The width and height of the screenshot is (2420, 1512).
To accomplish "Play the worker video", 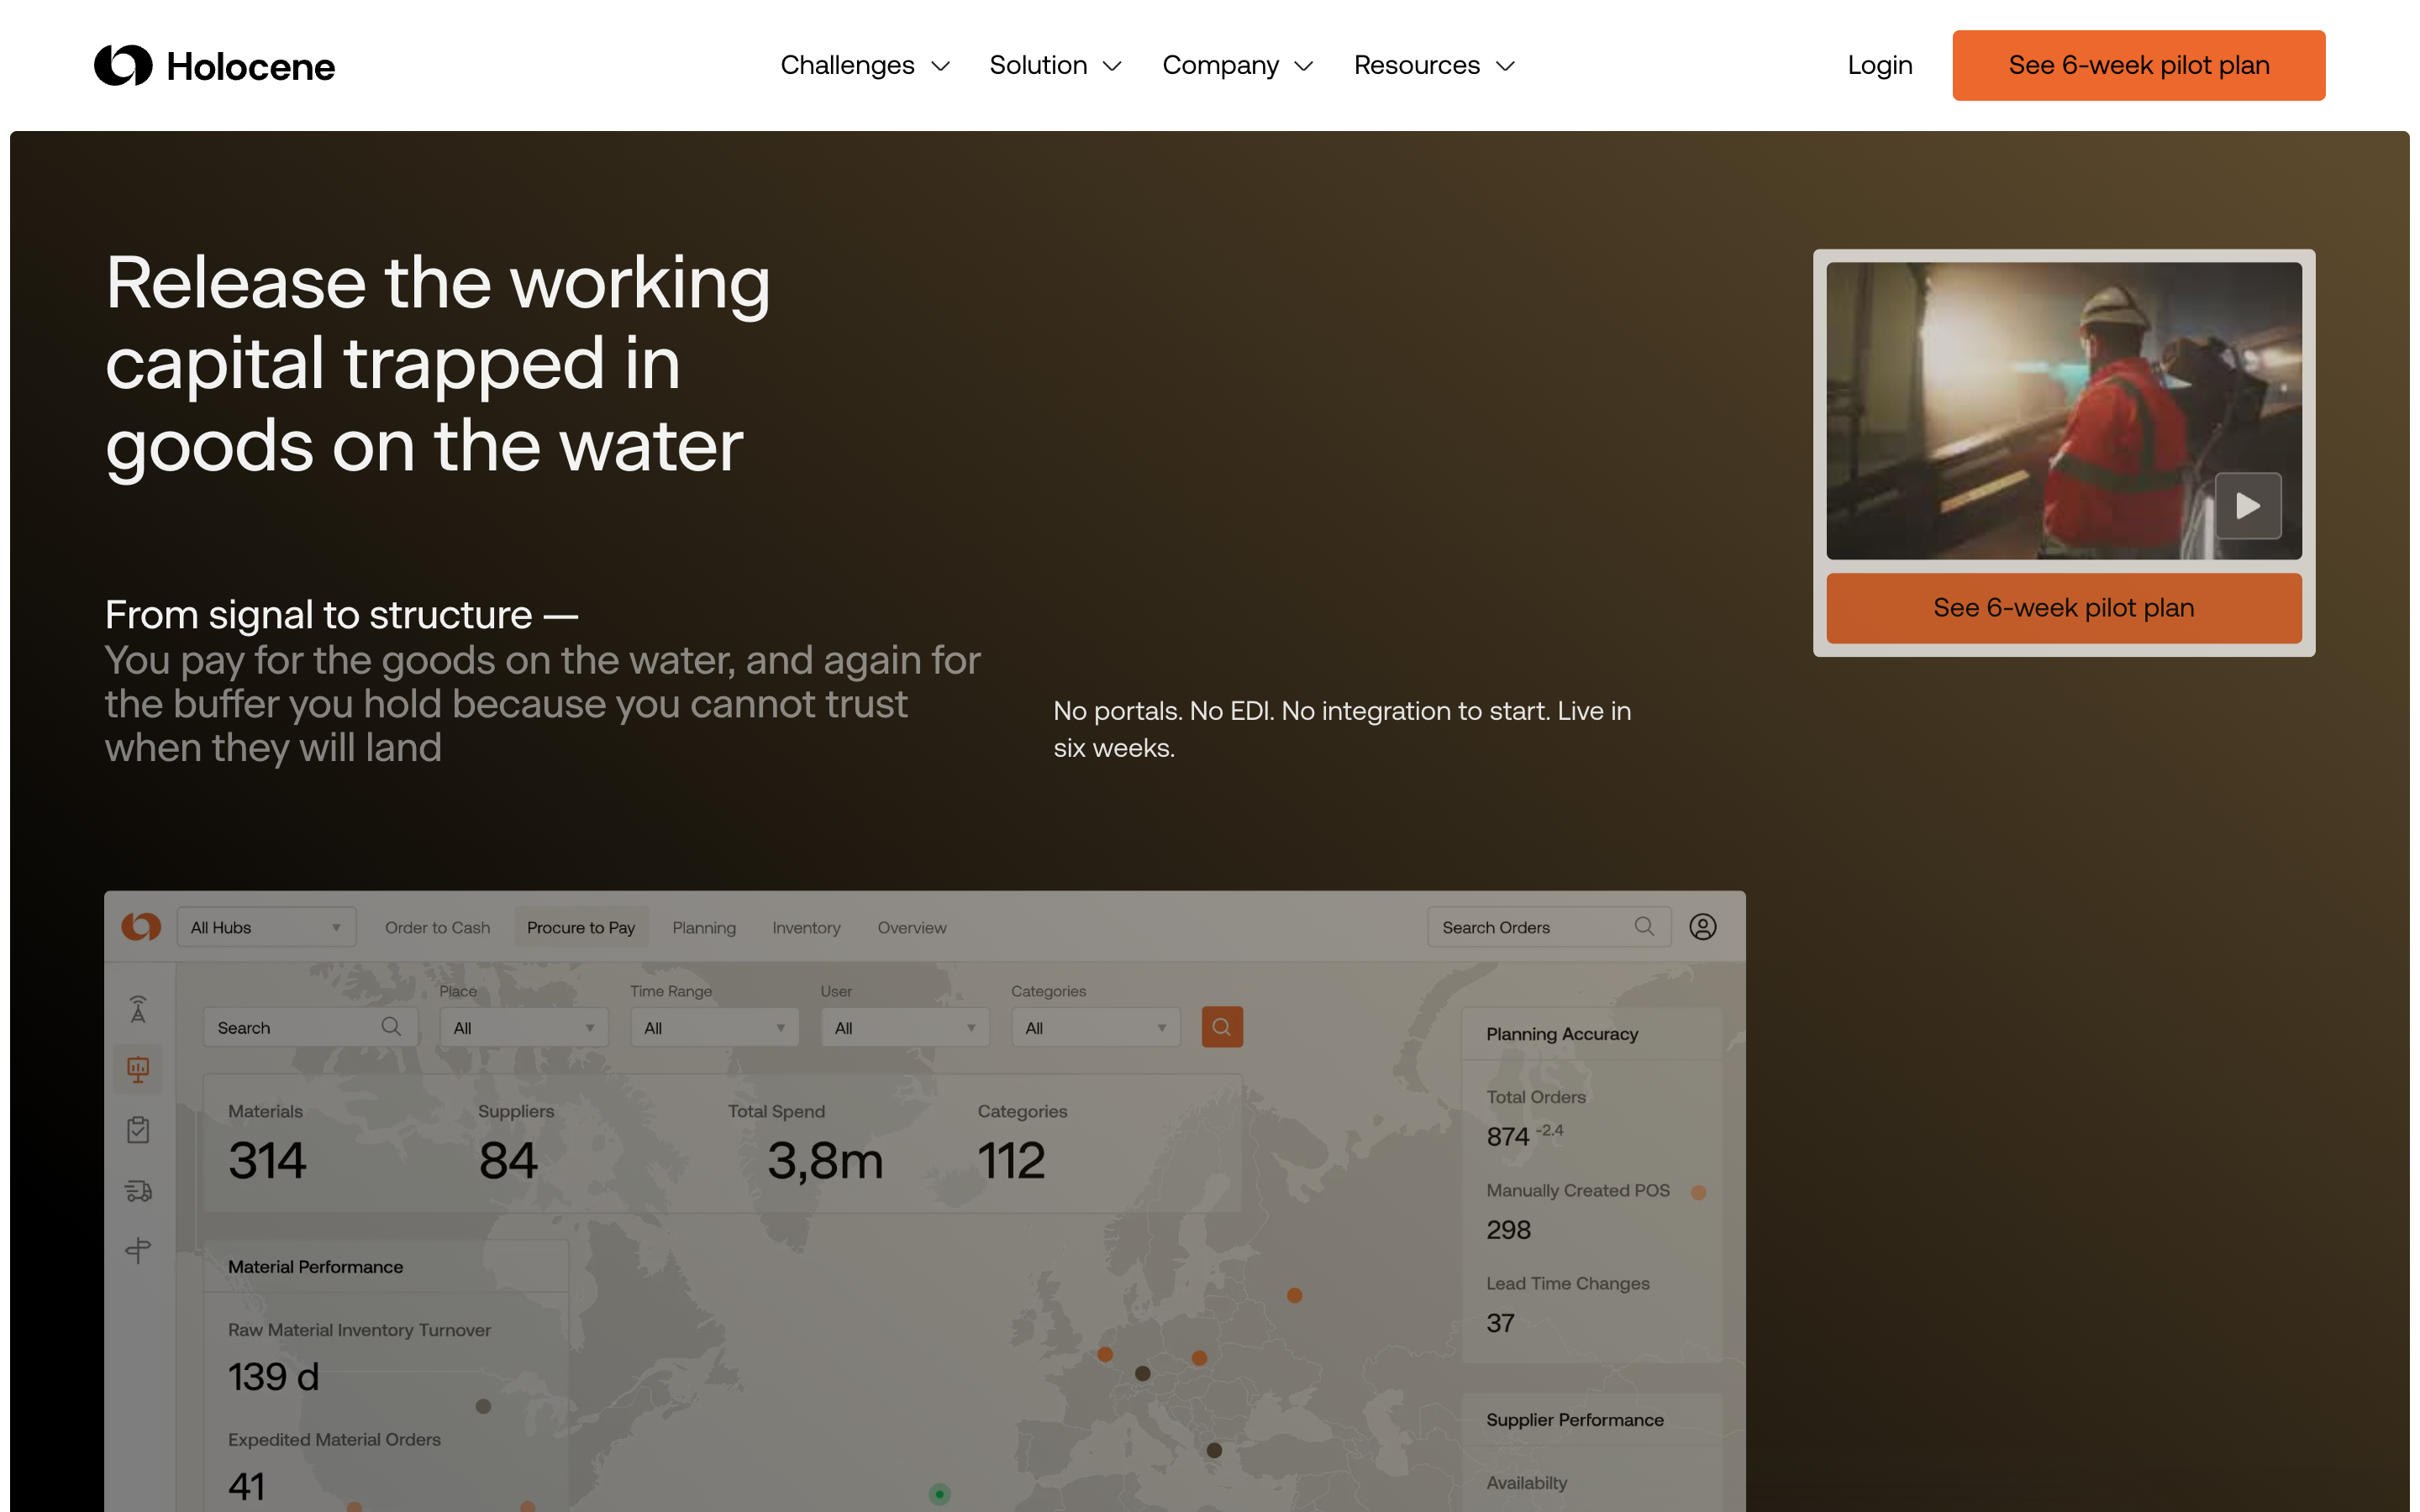I will pyautogui.click(x=2247, y=505).
